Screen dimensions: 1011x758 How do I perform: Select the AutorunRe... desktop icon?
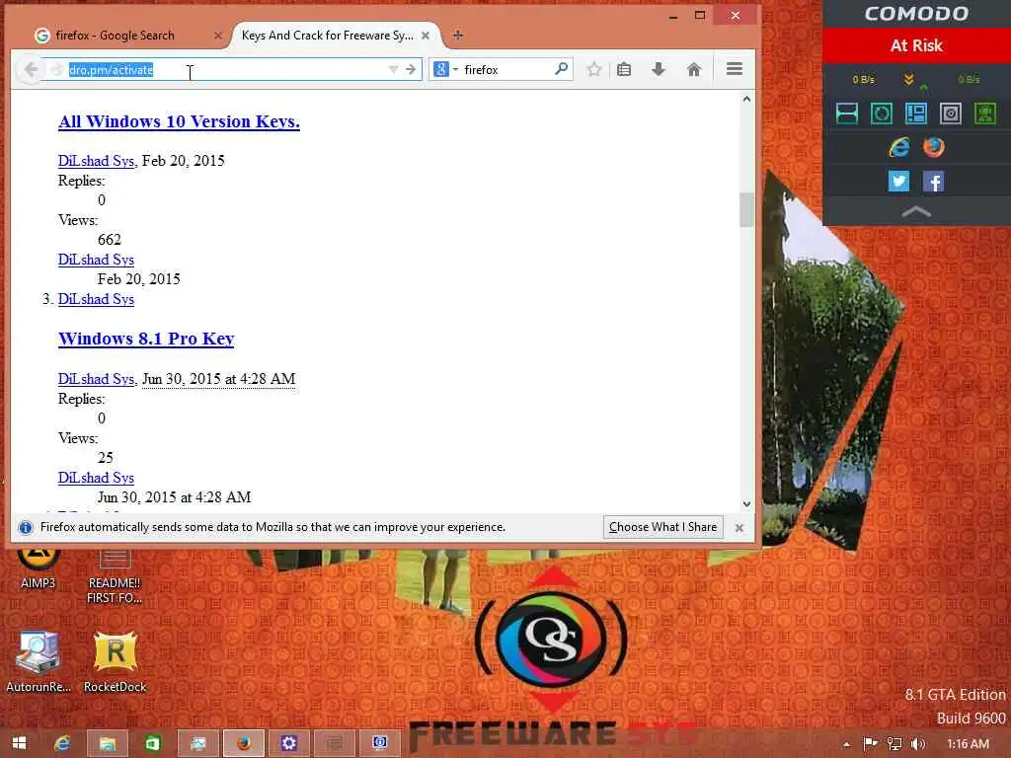(x=39, y=662)
